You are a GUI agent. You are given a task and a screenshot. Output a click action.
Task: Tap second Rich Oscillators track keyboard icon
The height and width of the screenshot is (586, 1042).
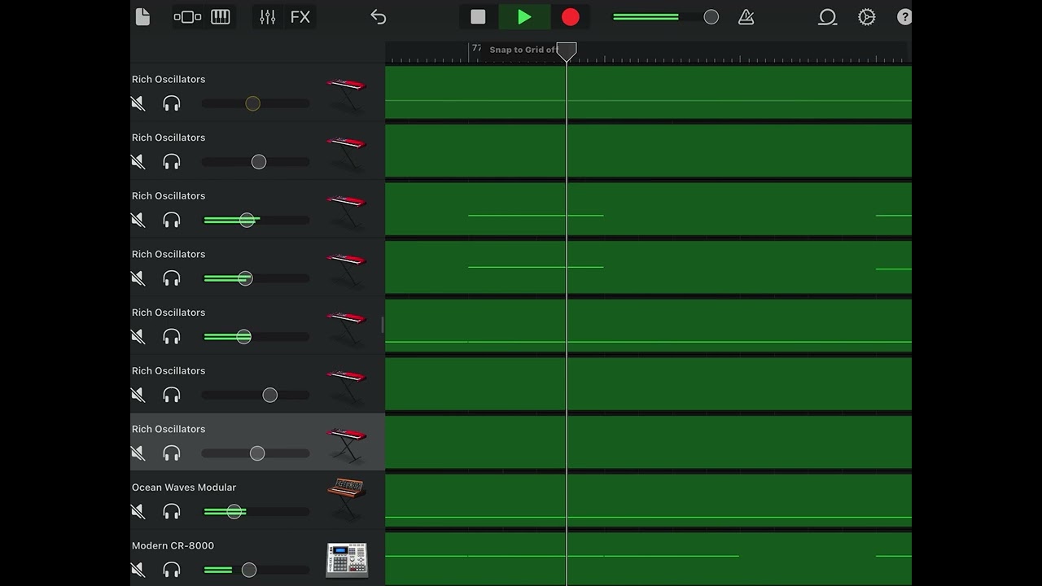click(x=347, y=153)
